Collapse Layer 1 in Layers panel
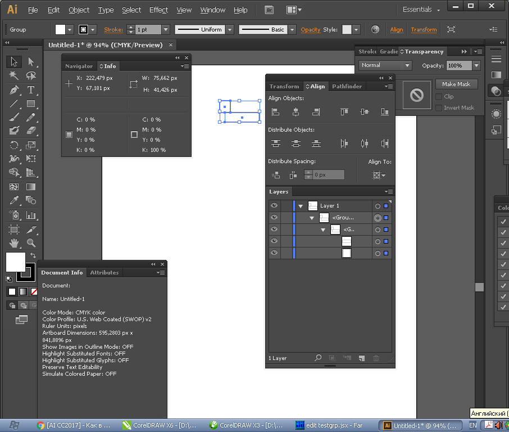 point(301,206)
